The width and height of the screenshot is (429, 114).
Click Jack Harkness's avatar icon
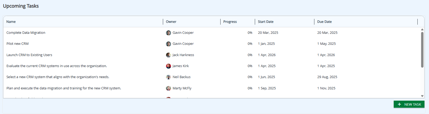click(x=168, y=55)
